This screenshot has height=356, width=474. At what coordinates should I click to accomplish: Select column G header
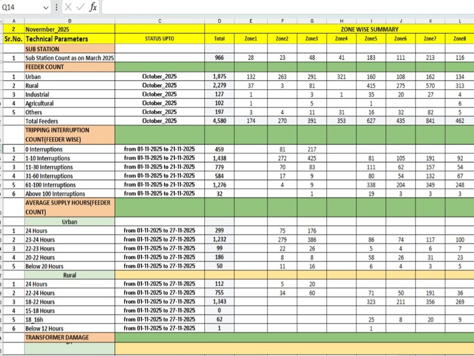(x=312, y=21)
